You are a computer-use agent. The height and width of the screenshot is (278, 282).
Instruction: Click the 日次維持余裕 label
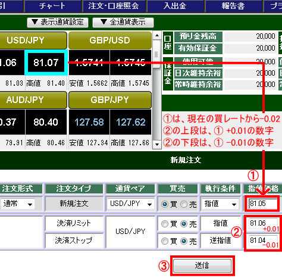click(x=198, y=73)
